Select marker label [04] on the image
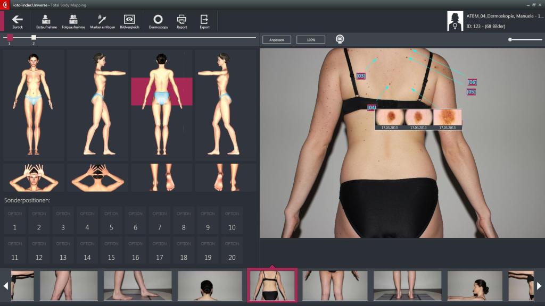 (370, 106)
